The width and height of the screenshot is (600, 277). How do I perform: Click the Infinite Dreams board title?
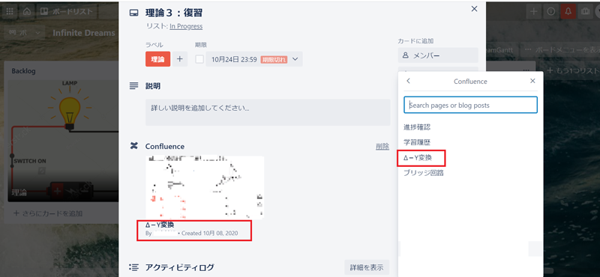click(x=84, y=33)
